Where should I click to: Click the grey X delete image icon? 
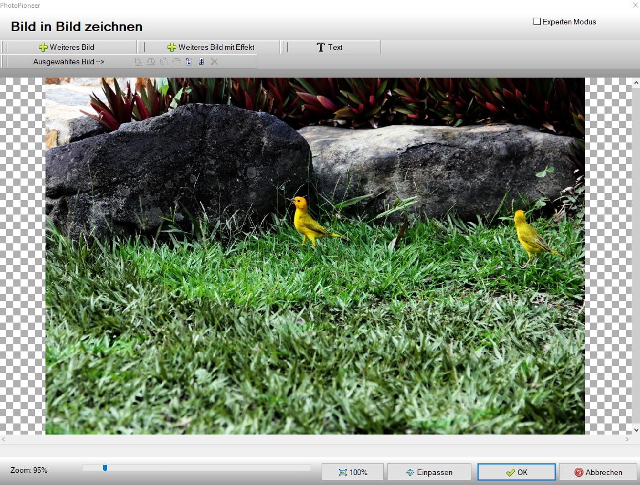click(215, 62)
